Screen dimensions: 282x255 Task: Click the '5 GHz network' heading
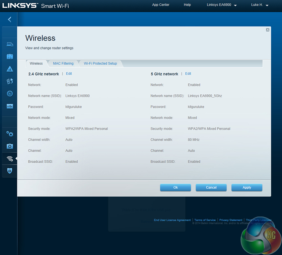pos(164,74)
